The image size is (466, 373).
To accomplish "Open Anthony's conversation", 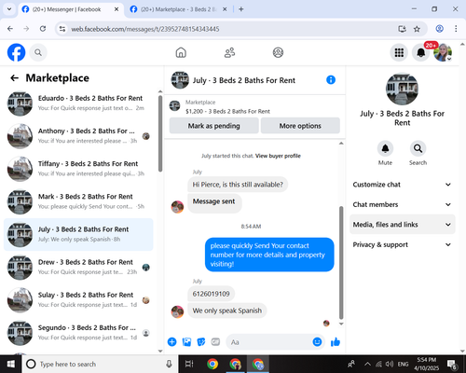I will tap(78, 136).
